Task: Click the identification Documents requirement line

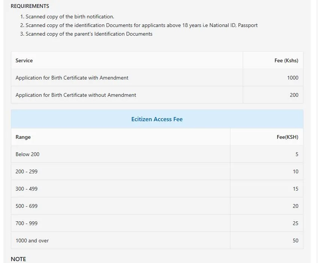Action: pyautogui.click(x=142, y=26)
